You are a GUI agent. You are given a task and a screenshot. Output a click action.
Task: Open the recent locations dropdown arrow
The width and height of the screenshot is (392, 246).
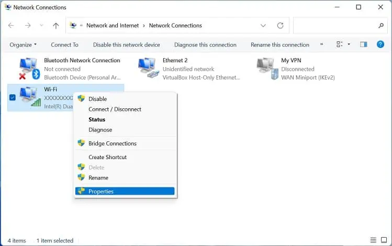(x=41, y=25)
